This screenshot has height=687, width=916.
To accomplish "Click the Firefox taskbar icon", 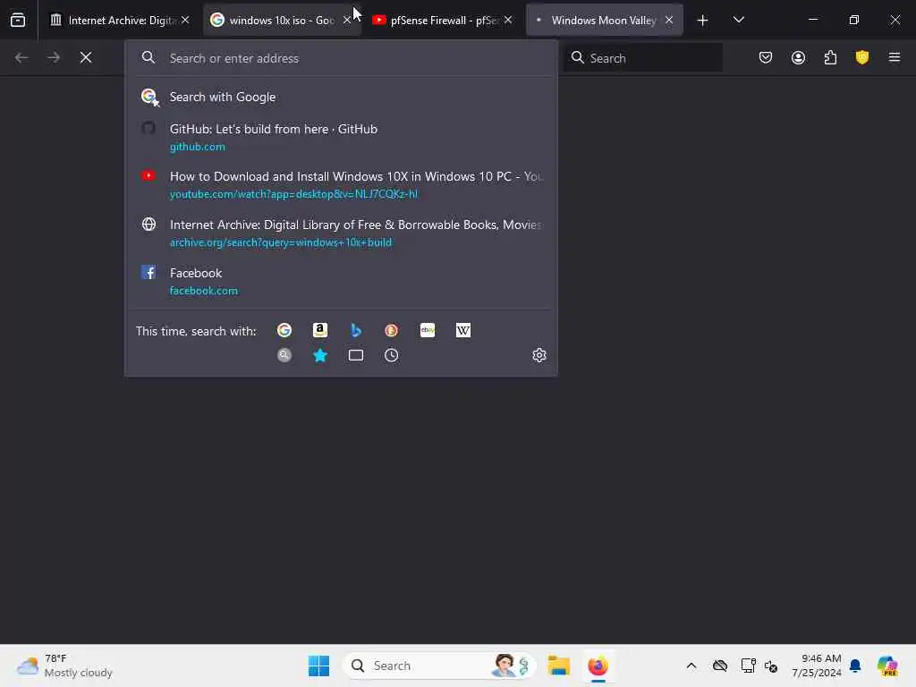I will (x=598, y=666).
